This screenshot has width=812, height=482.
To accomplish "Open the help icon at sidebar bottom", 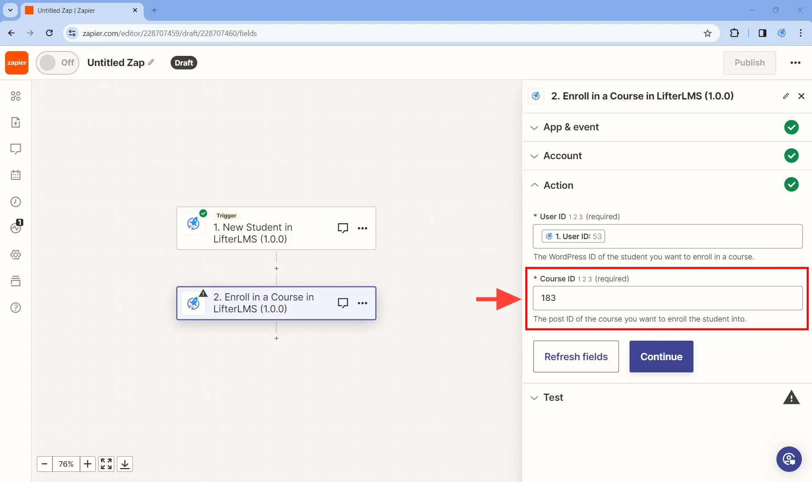I will click(16, 308).
